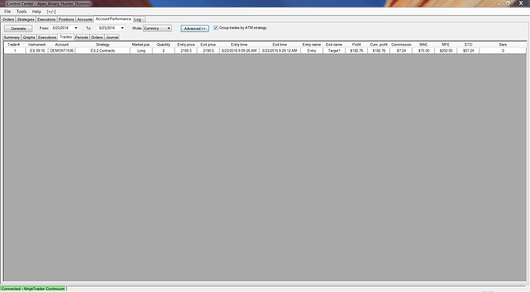Select the Summary sub-tab
The width and height of the screenshot is (530, 292).
click(x=12, y=37)
